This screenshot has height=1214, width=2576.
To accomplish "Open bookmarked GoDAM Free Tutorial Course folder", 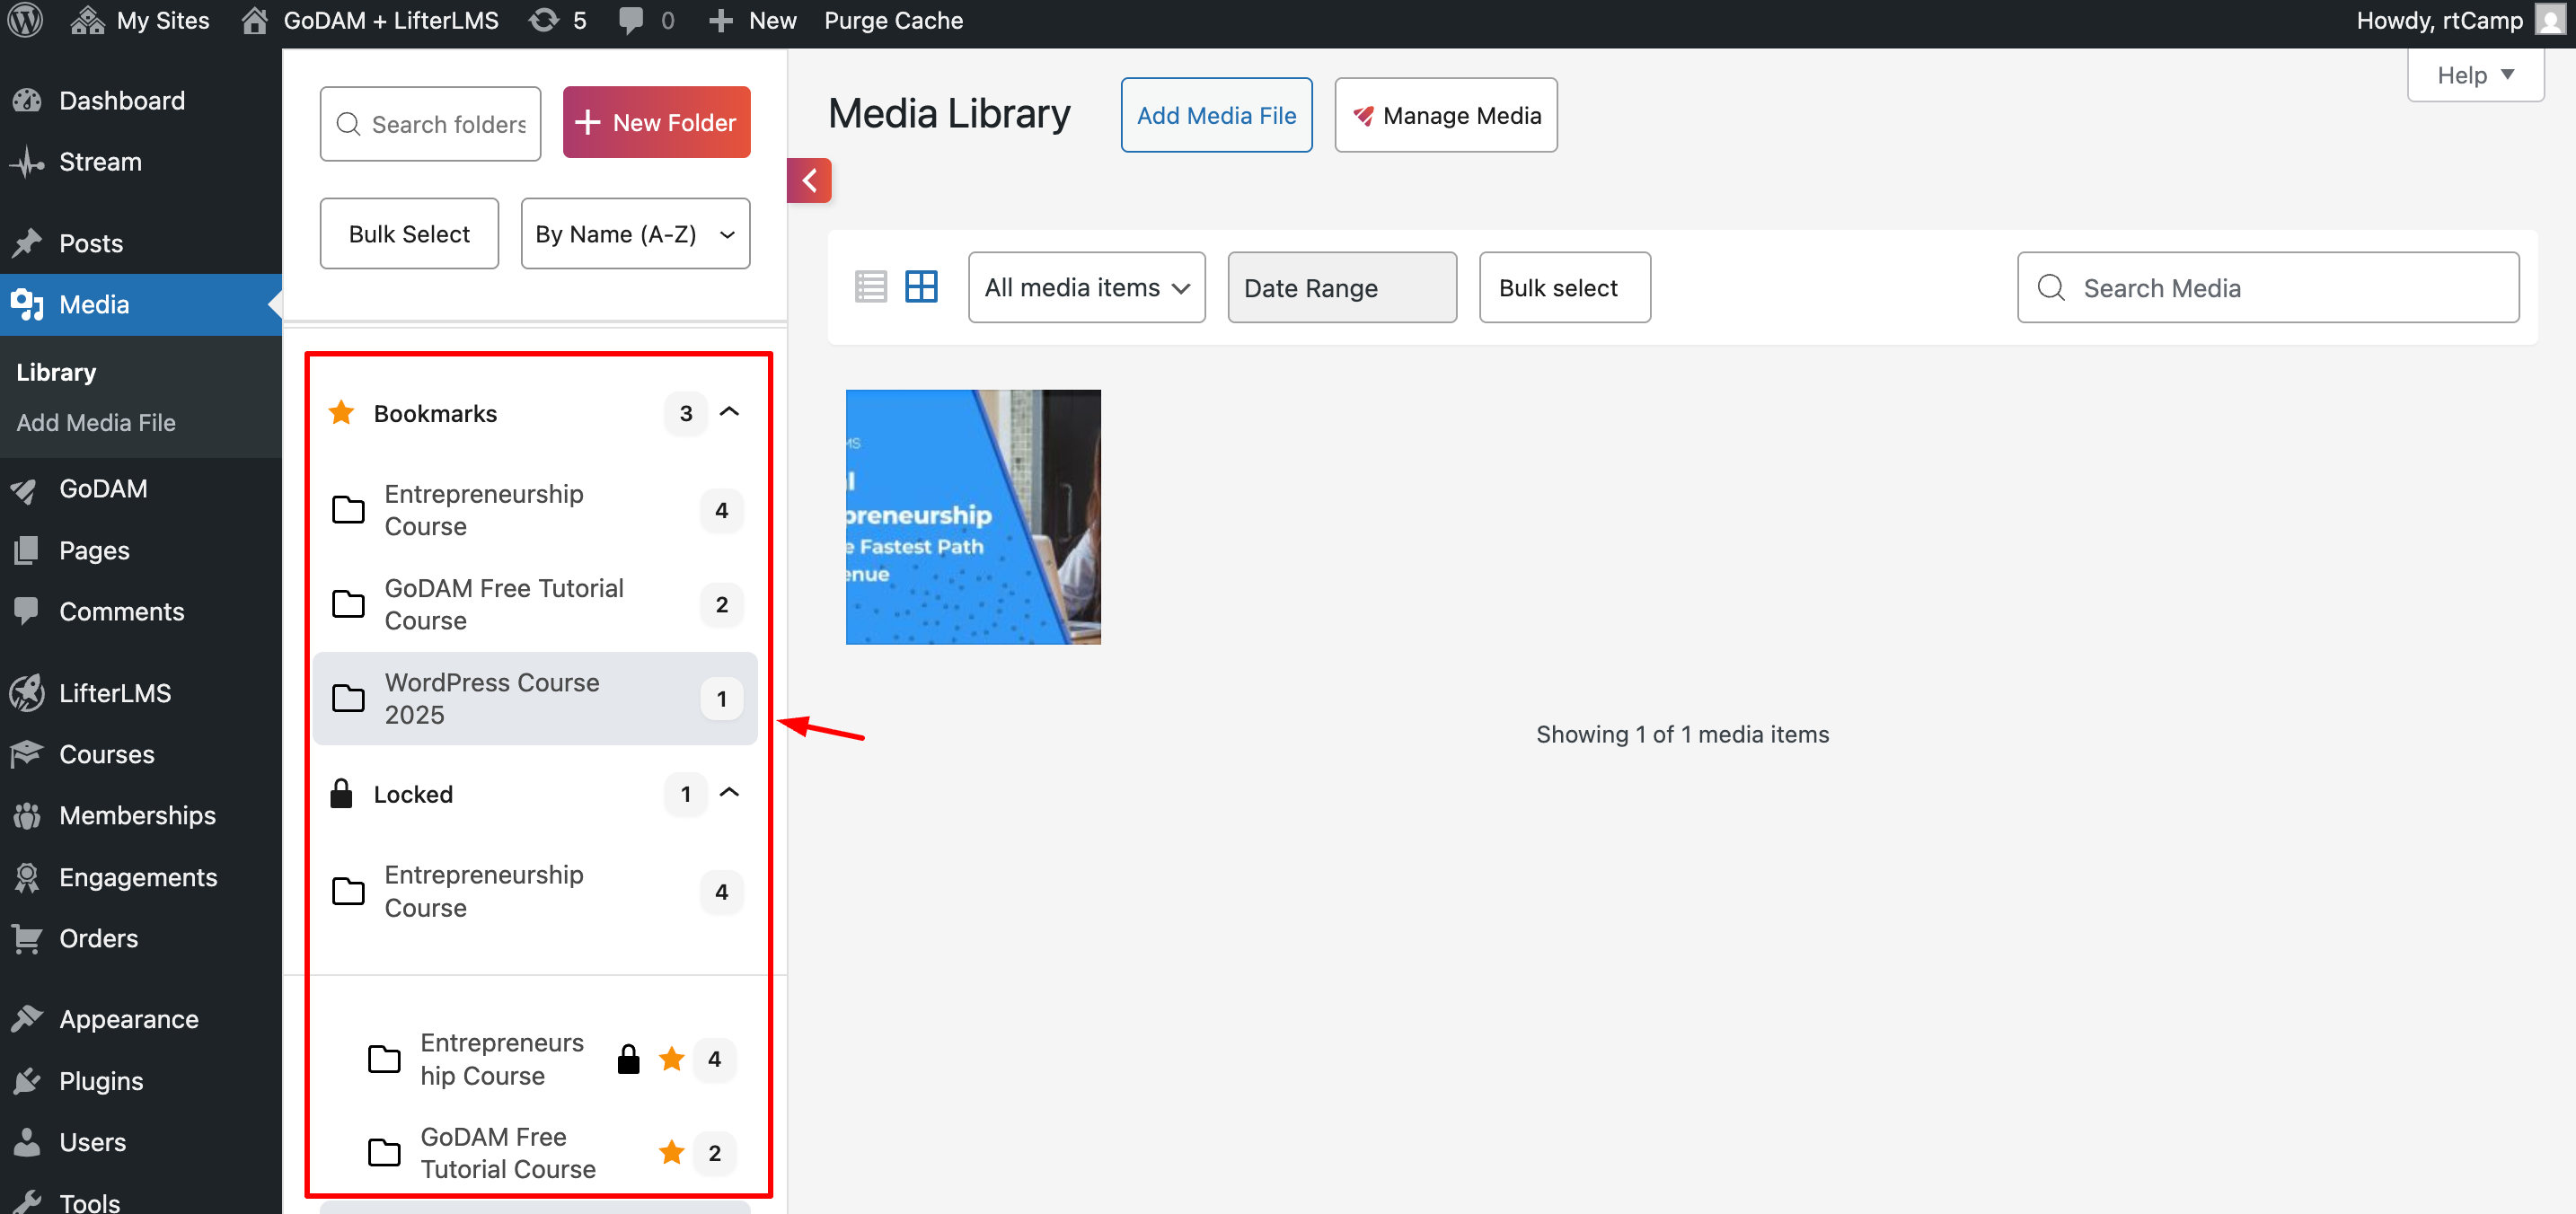I will pos(535,605).
